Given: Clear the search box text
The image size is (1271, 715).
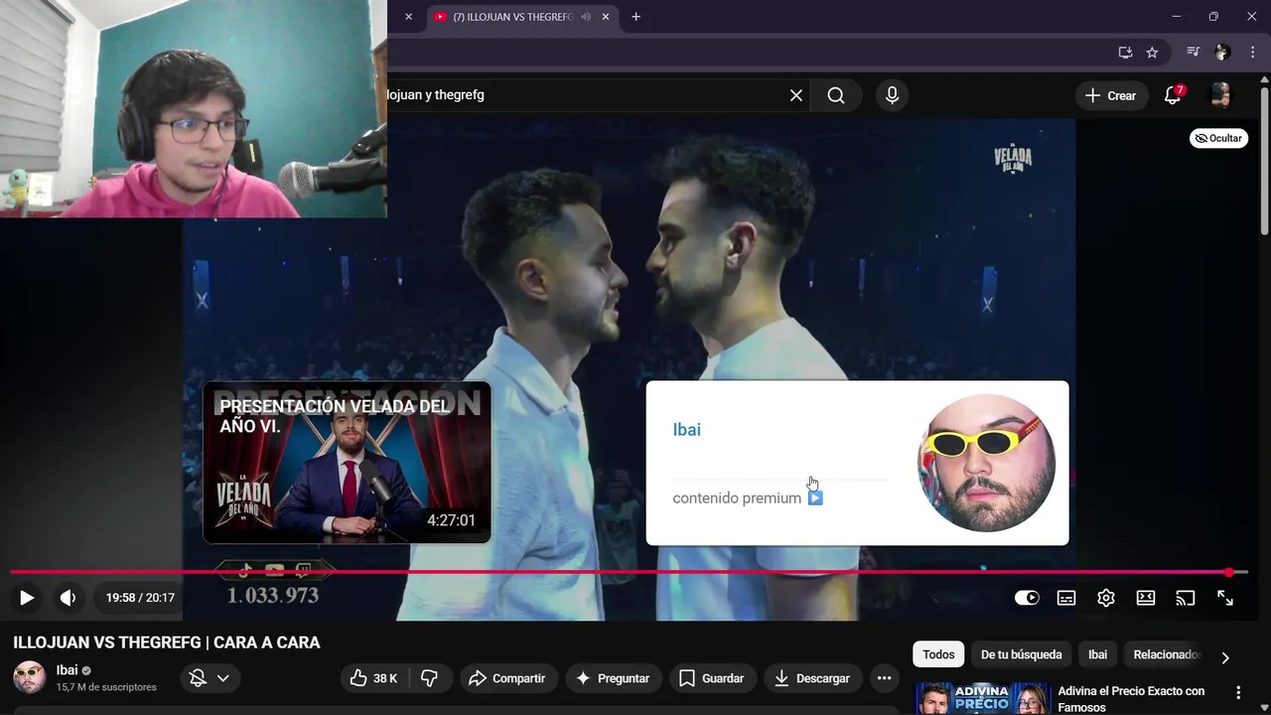Looking at the screenshot, I should click(x=796, y=95).
